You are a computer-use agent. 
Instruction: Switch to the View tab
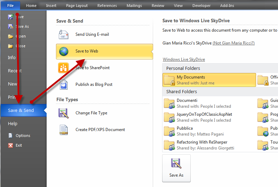point(178,6)
